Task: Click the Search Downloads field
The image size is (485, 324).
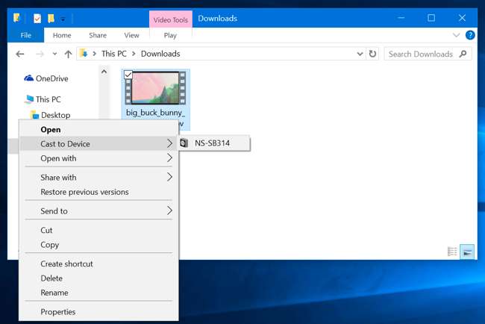Action: click(422, 54)
